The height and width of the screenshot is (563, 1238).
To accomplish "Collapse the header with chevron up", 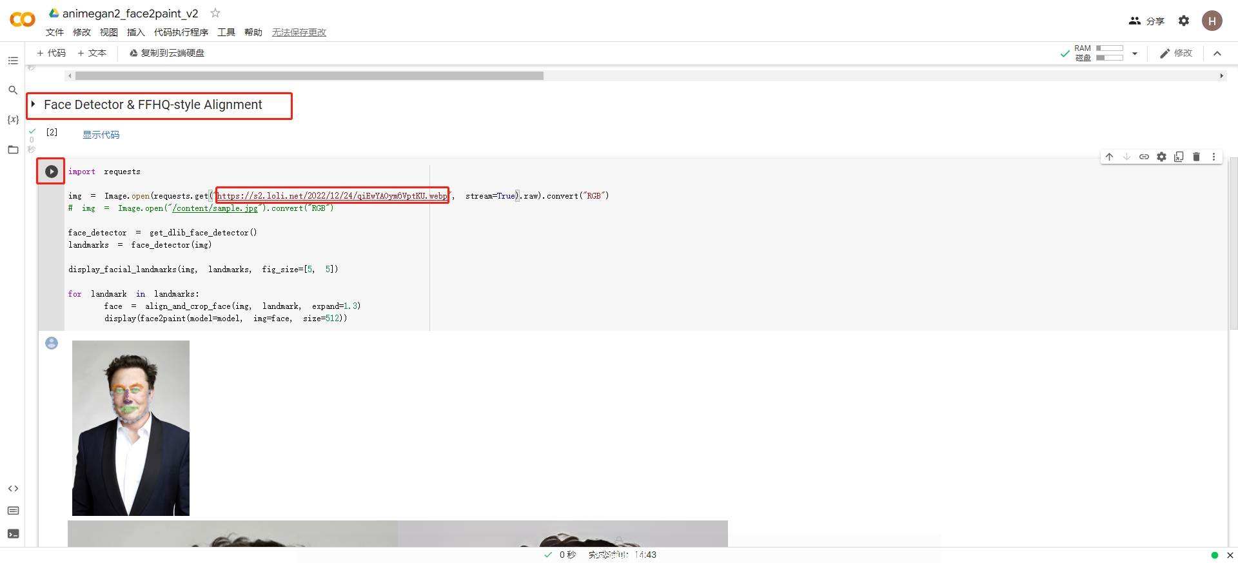I will pos(1217,54).
